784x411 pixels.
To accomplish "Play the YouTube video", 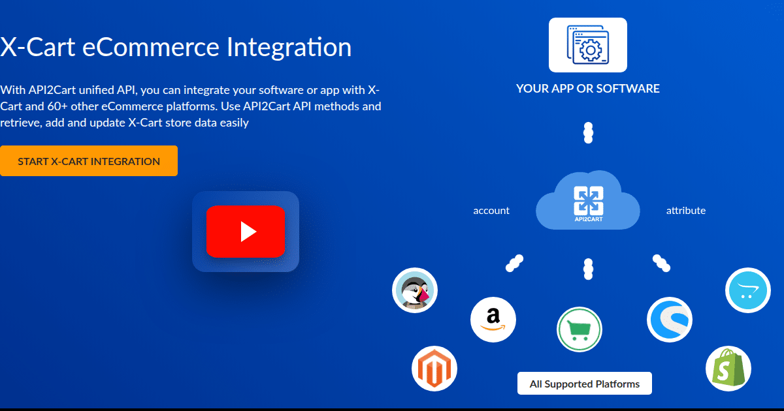I will (246, 232).
